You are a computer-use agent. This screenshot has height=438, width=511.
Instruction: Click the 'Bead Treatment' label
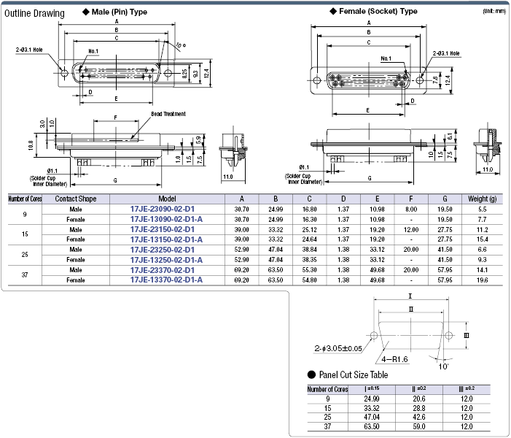coord(168,114)
